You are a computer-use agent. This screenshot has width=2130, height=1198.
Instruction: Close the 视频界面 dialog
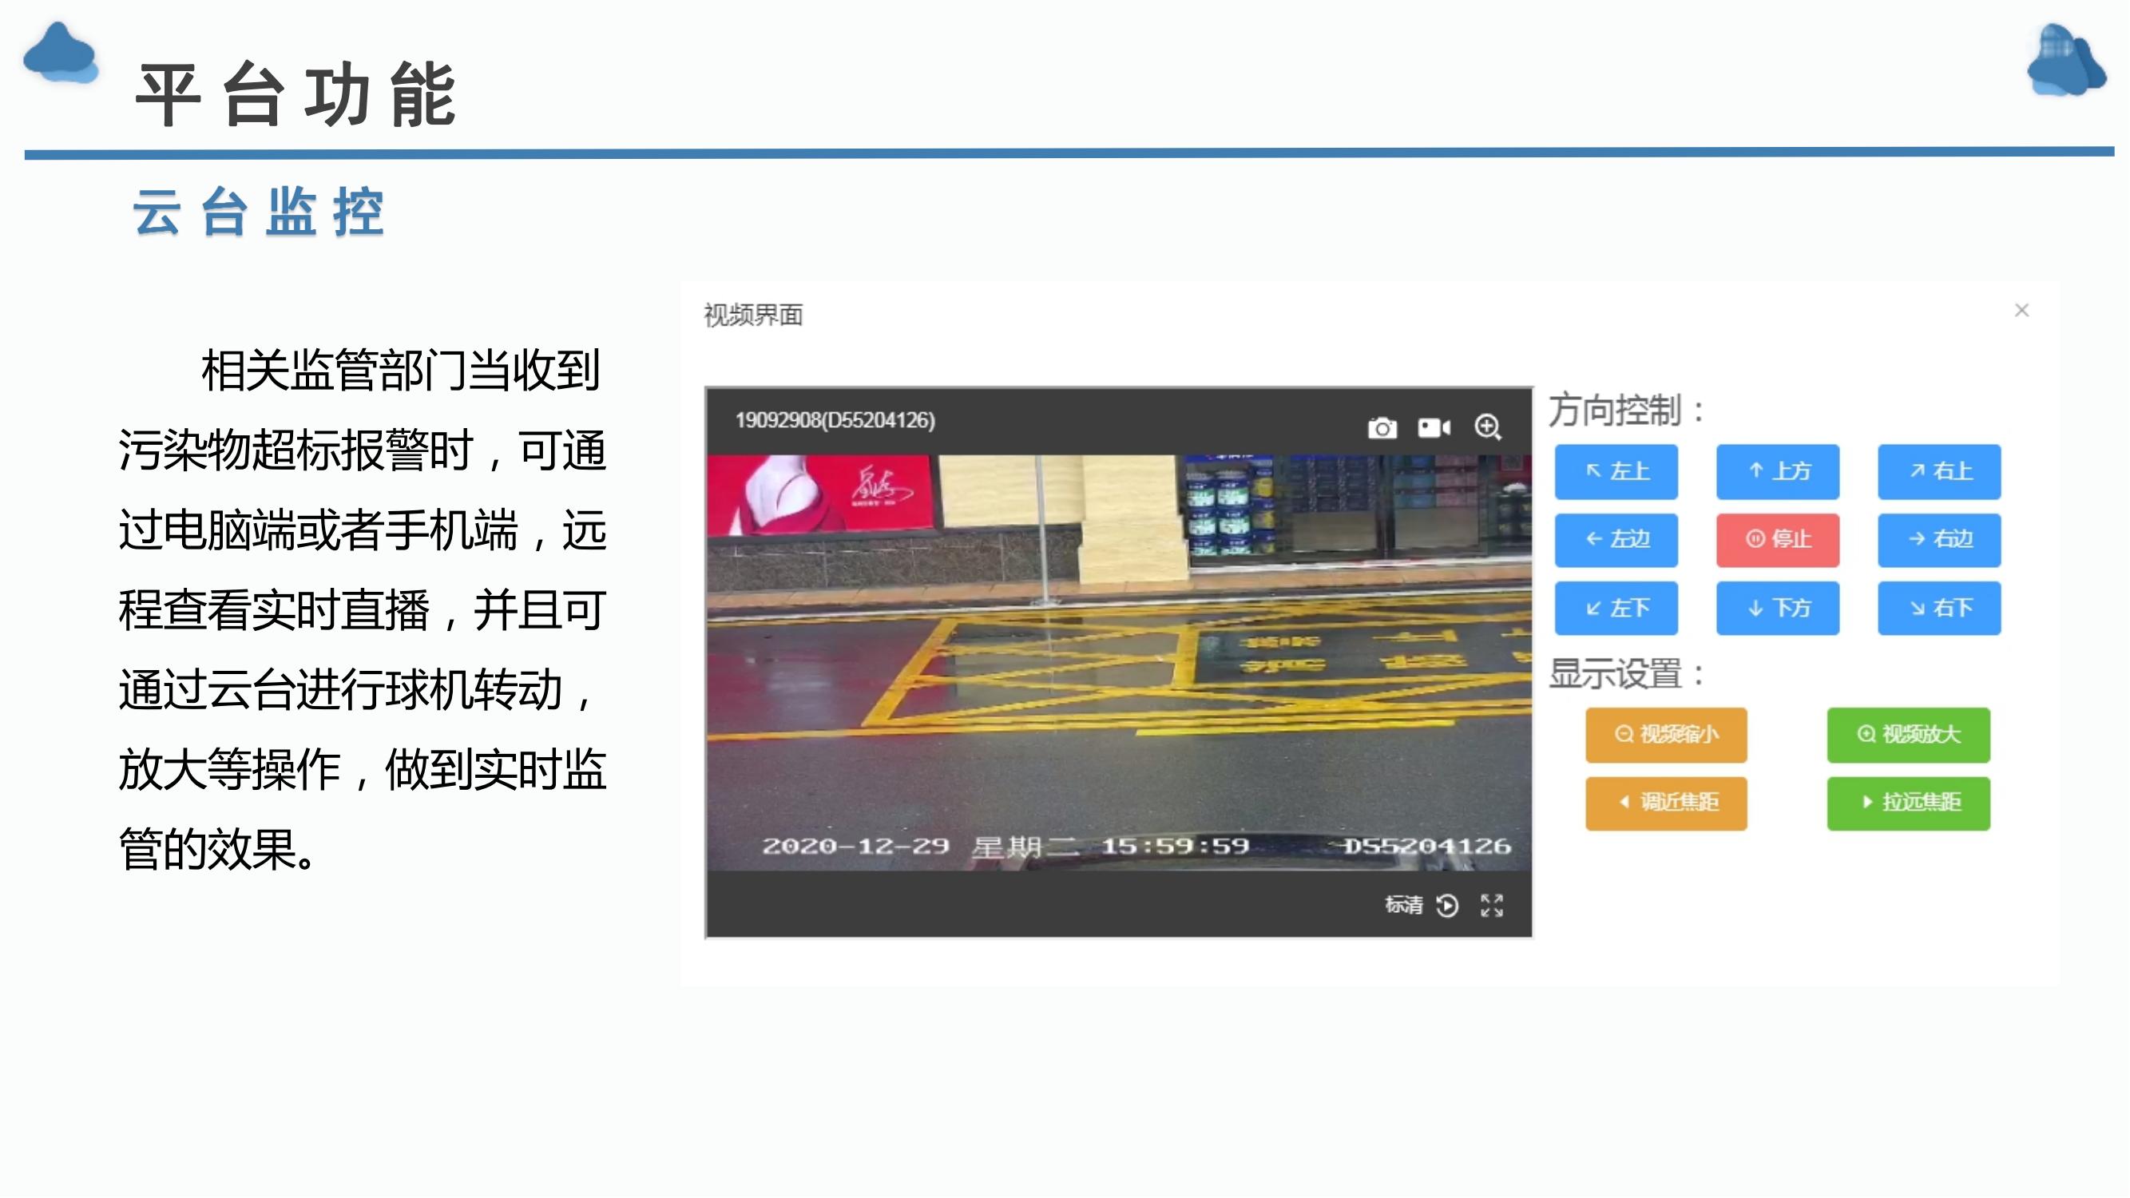2021,311
